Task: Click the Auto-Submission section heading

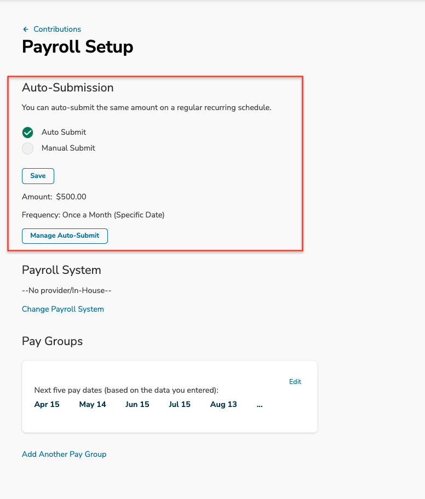Action: (x=68, y=88)
